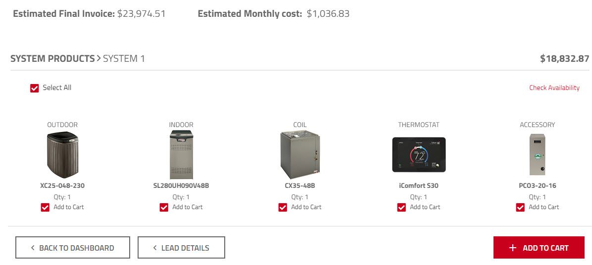Click the SYSTEM PRODUCTS breadcrumb heading
This screenshot has width=592, height=265.
[52, 59]
